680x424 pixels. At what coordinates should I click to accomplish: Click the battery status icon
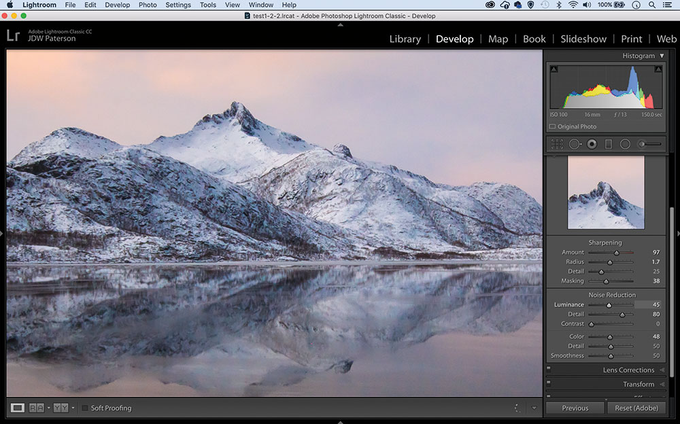pyautogui.click(x=618, y=5)
